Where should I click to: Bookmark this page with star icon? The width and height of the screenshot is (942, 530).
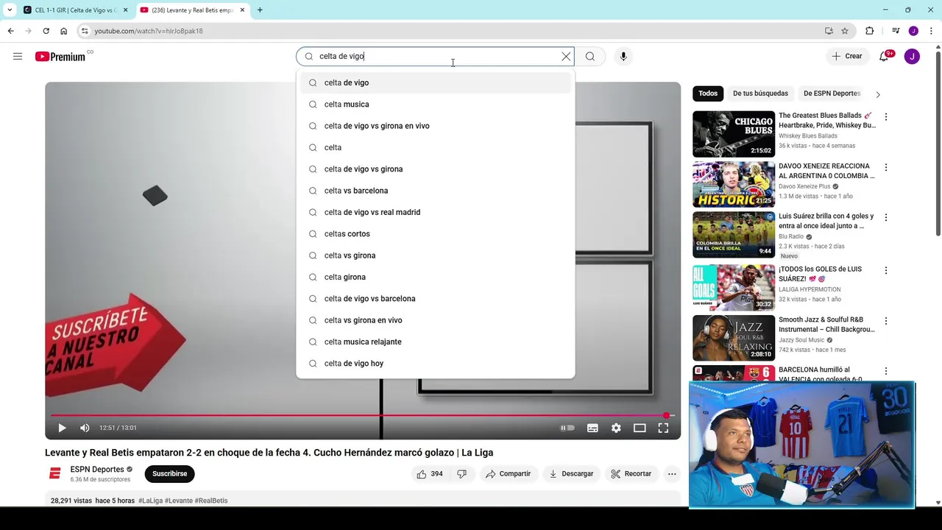(845, 31)
